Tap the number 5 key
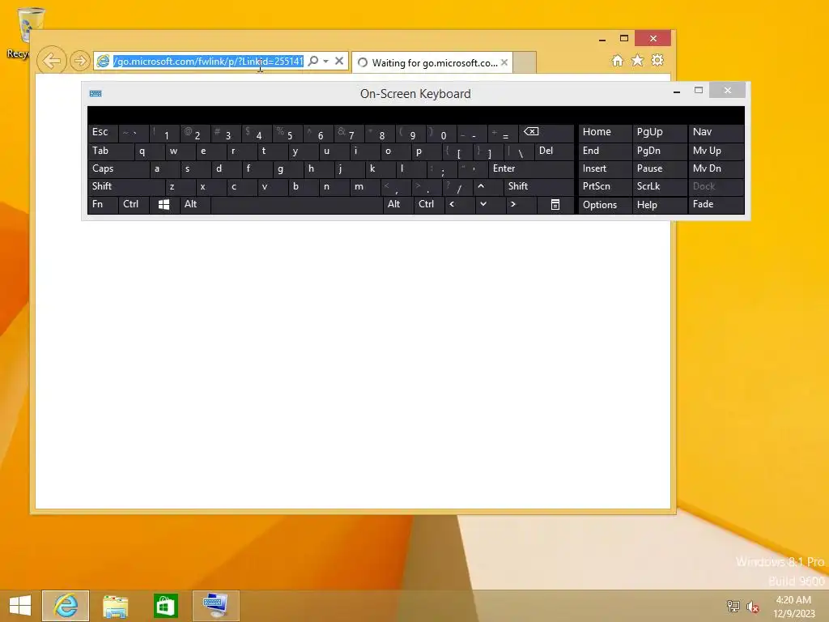The image size is (829, 622). pyautogui.click(x=287, y=132)
